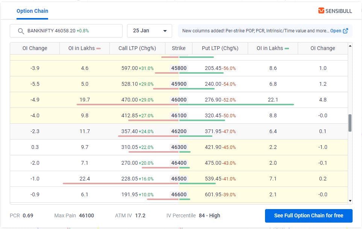The height and width of the screenshot is (229, 362).
Task: Click the put-side OI in Lakhs header
Action: [273, 48]
